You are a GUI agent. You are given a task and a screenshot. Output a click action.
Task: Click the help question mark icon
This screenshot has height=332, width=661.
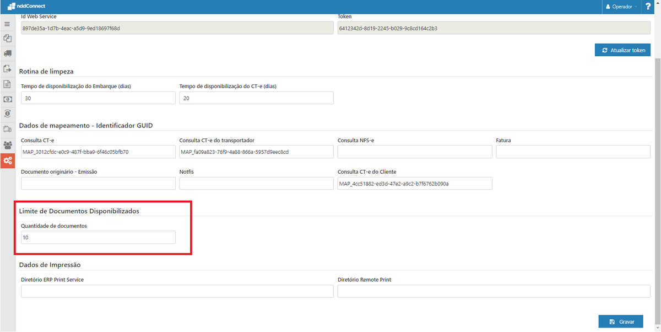click(x=648, y=6)
